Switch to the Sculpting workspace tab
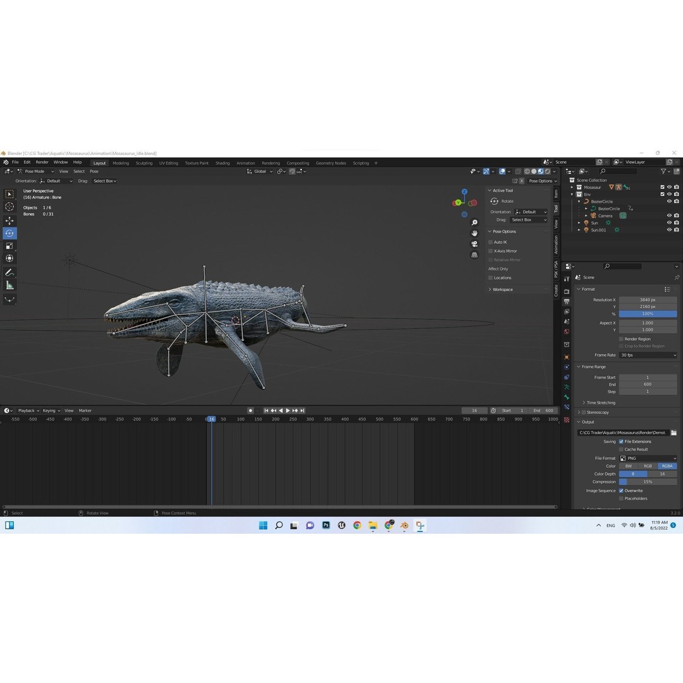 (x=144, y=163)
